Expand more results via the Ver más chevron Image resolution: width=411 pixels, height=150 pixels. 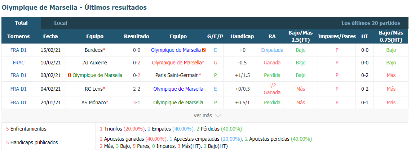218,115
